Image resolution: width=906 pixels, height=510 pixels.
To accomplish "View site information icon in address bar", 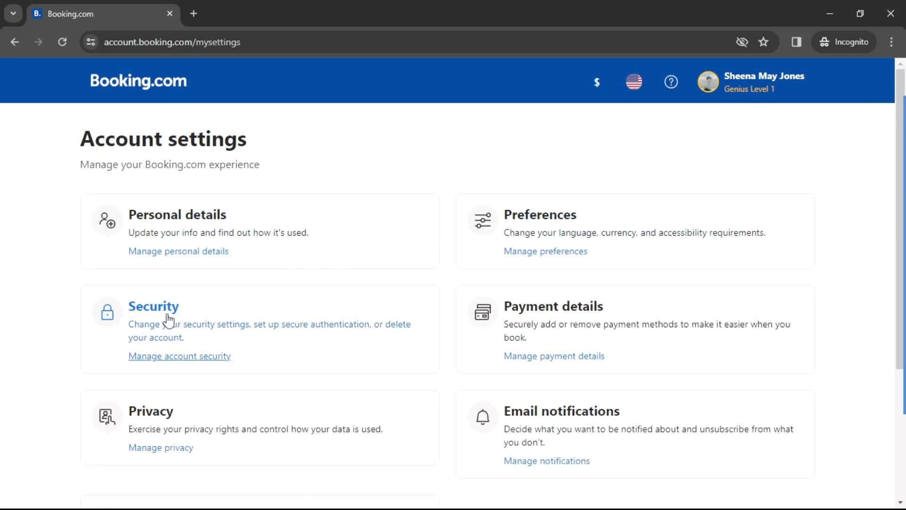I will 91,42.
